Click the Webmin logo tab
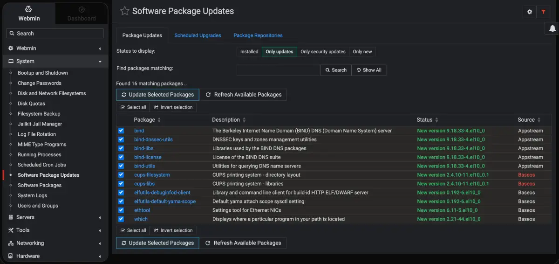Screen dimensions: 559x264 tap(29, 14)
